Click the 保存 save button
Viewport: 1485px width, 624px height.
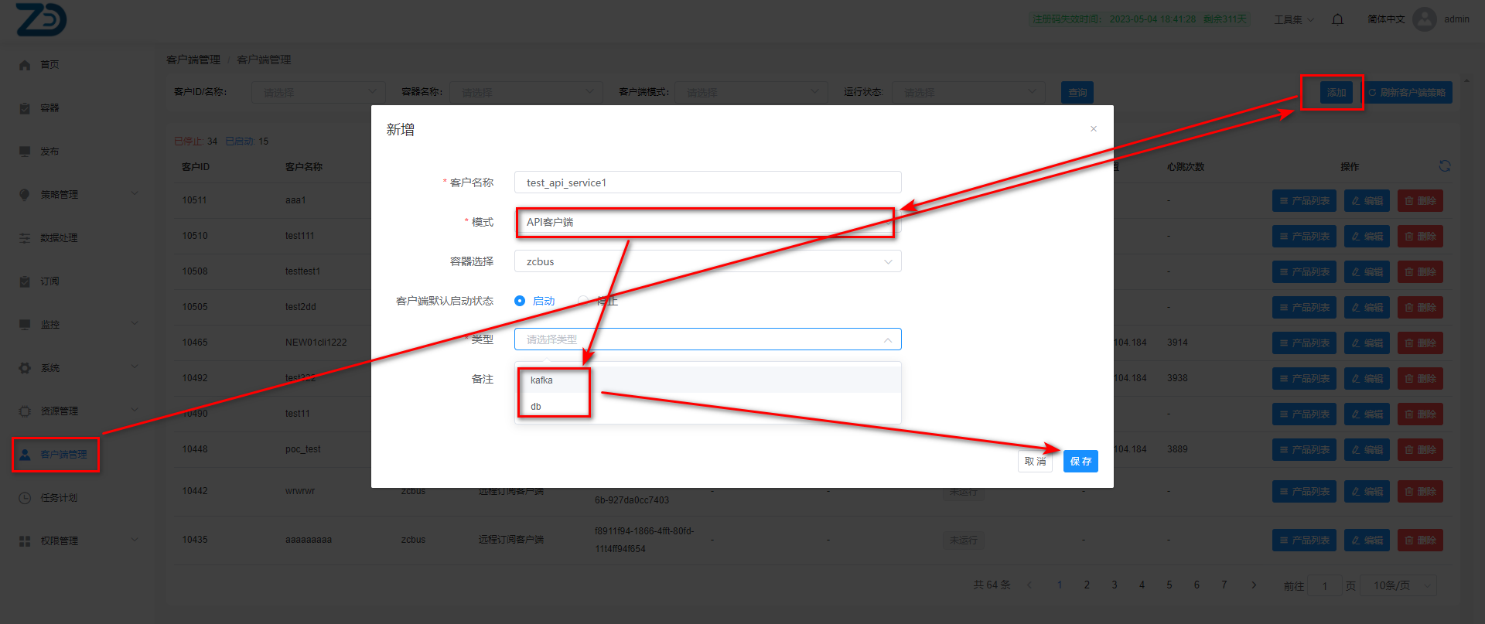(x=1080, y=462)
